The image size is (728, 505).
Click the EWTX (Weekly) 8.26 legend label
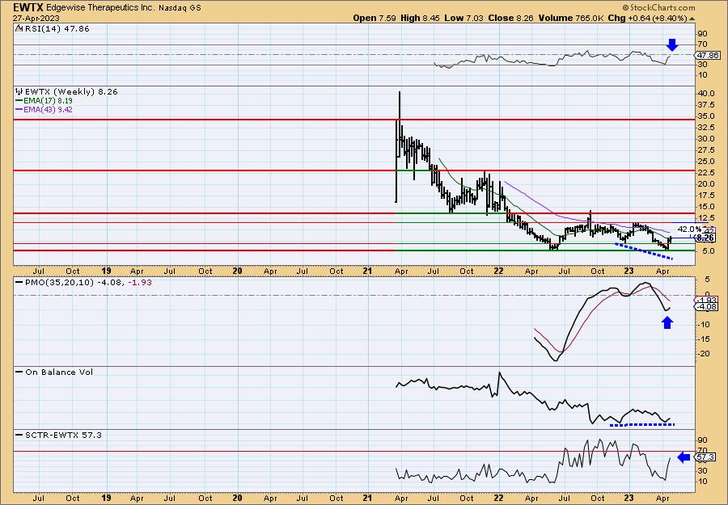tap(71, 91)
